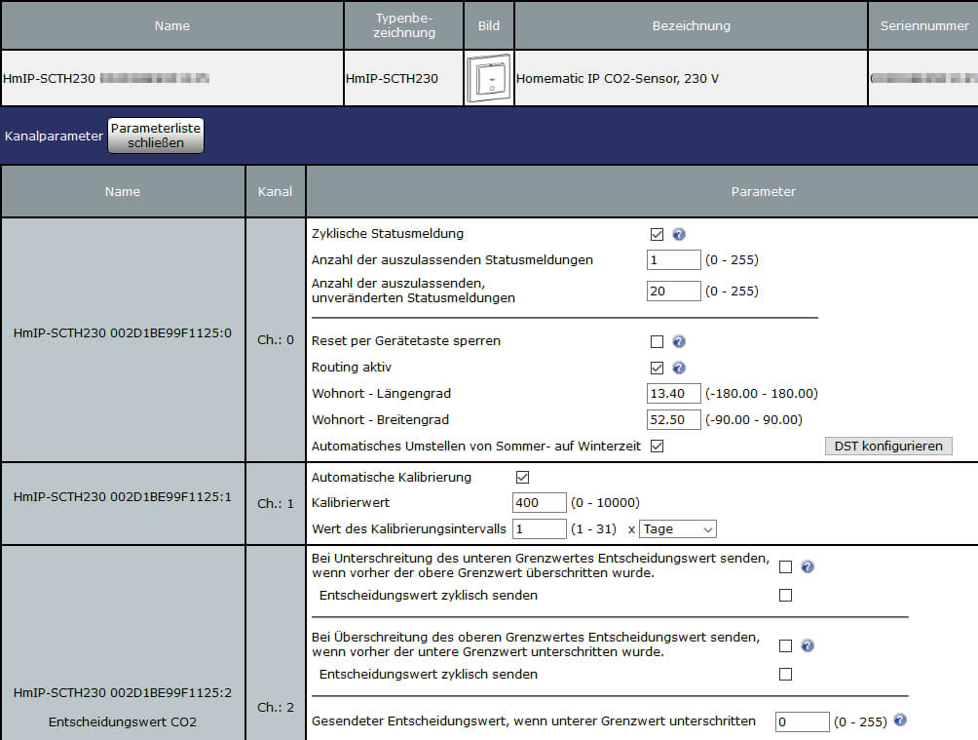Click Bild column header

point(489,25)
